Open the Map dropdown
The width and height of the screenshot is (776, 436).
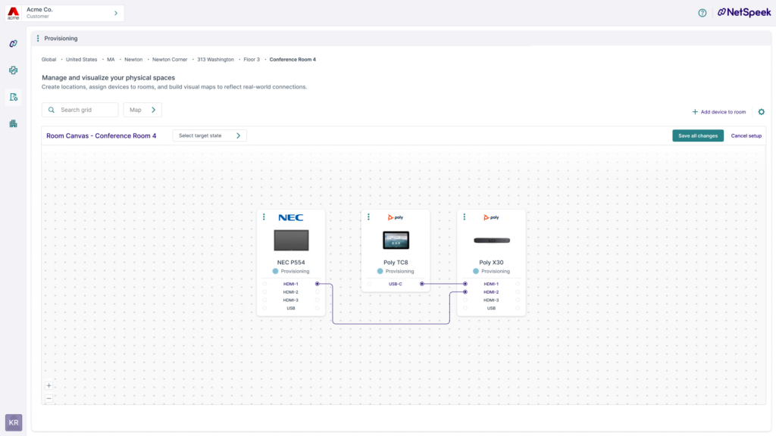[x=142, y=110]
